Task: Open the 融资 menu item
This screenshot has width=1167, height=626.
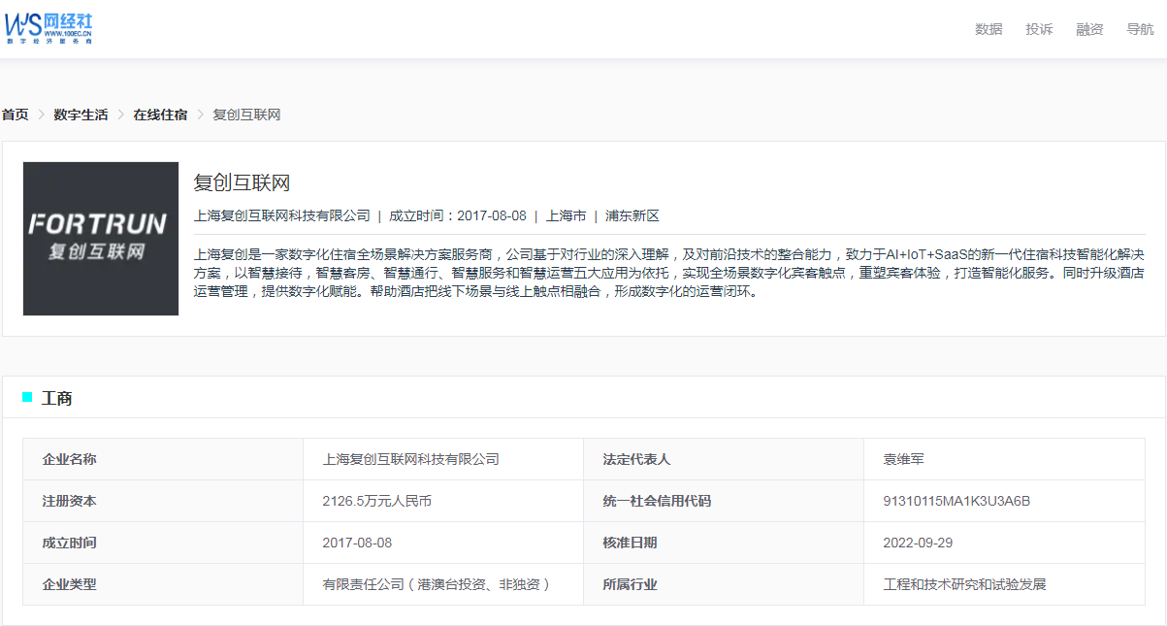Action: click(x=1089, y=29)
